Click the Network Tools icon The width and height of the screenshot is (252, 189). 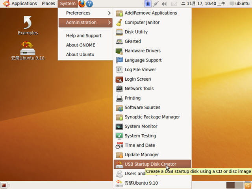click(x=119, y=89)
